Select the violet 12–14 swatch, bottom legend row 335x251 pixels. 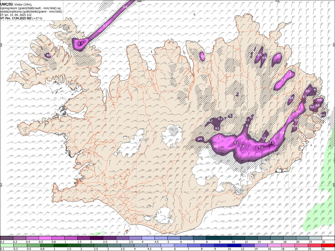248,246
